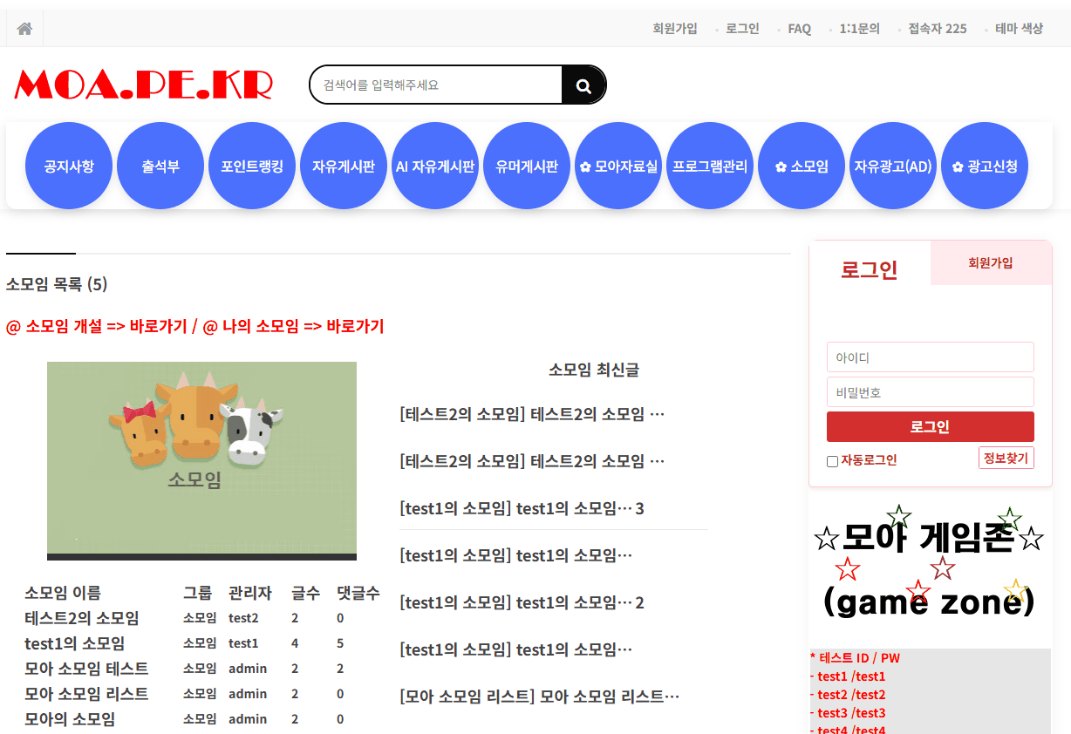This screenshot has width=1071, height=734.
Task: Open the 광고신청 circle menu button
Action: 985,166
